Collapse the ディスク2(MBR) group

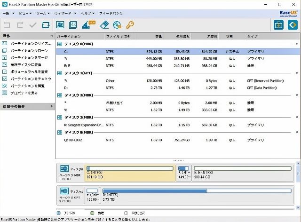(297, 95)
